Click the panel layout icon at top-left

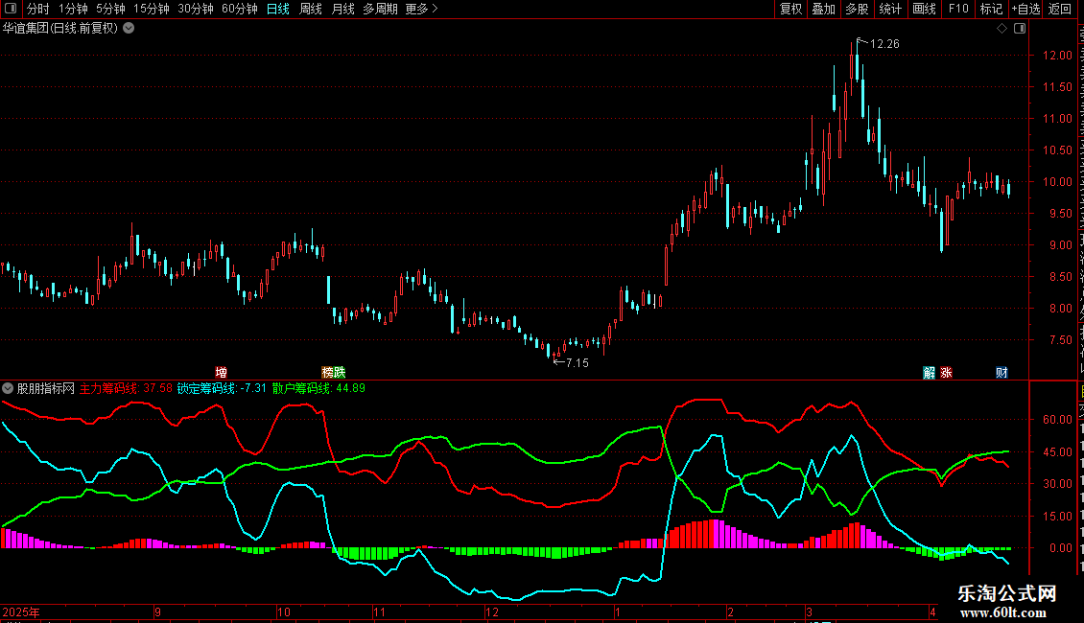[11, 9]
